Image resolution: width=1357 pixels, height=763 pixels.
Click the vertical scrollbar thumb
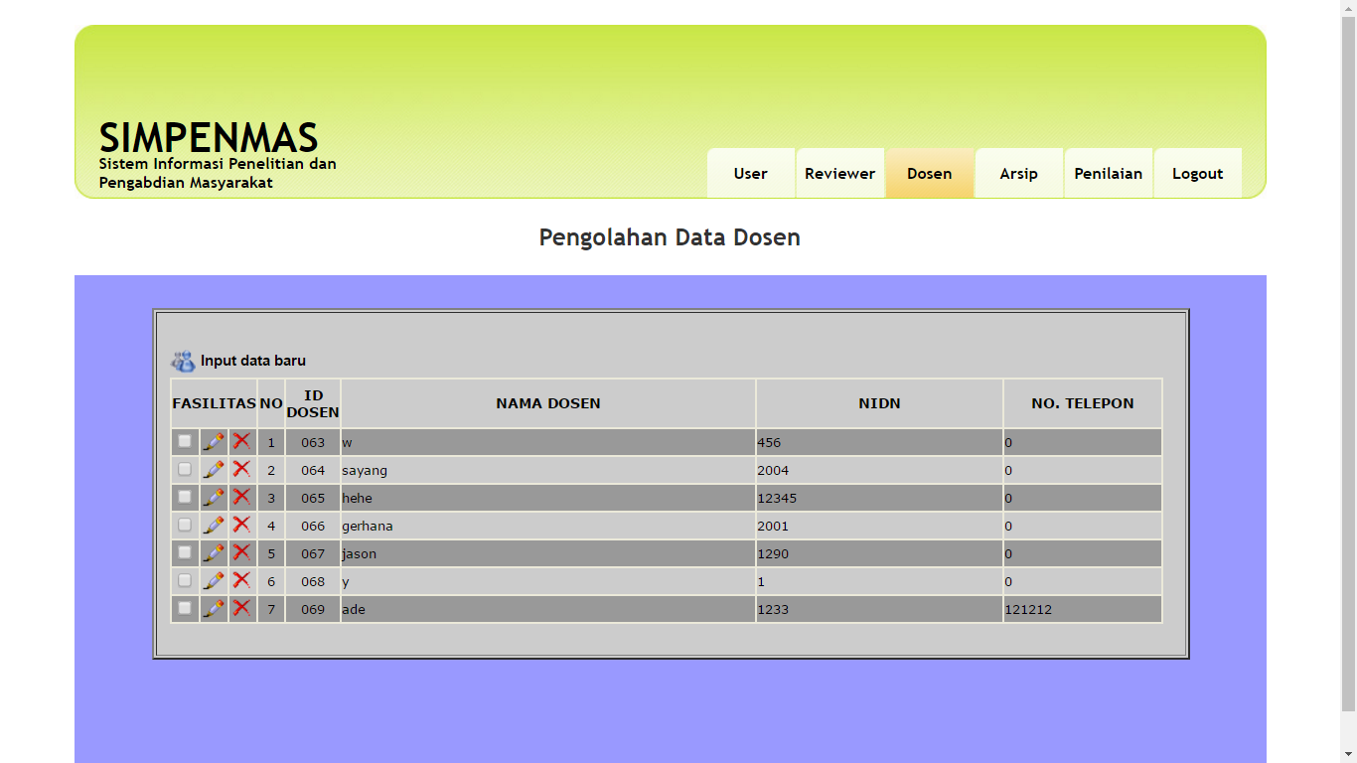tap(1348, 363)
